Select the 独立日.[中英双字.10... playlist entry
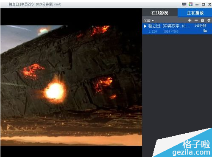The height and width of the screenshot is (157, 212). pyautogui.click(x=177, y=28)
